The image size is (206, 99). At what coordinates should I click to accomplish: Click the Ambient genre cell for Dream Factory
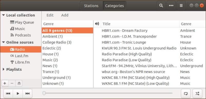pyautogui.click(x=188, y=30)
